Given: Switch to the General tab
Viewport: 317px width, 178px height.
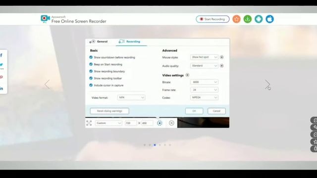Looking at the screenshot, I should pos(99,42).
